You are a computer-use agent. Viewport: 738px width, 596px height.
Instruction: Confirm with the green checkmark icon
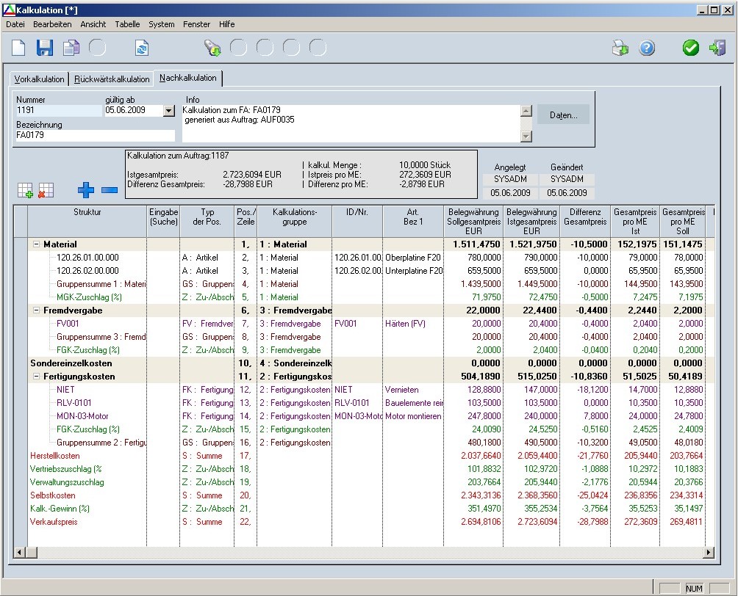pyautogui.click(x=691, y=48)
